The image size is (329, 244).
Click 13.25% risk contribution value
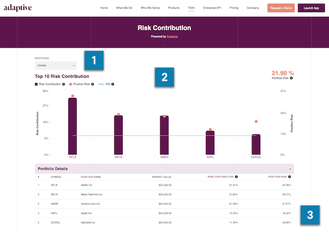[233, 213]
